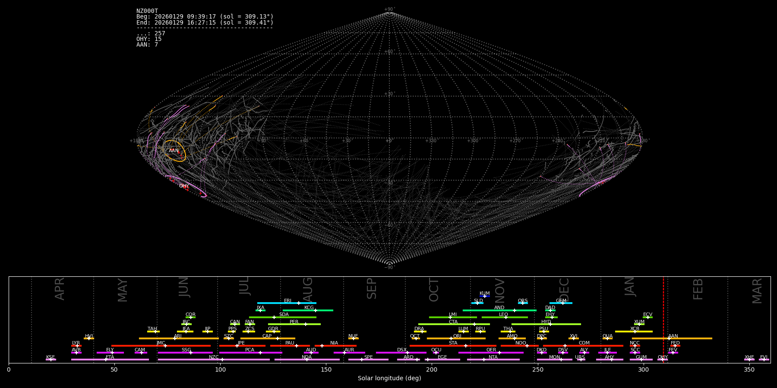The image size is (777, 388).
Task: Click the 'AAN: 7' count in header
Action: 147,45
